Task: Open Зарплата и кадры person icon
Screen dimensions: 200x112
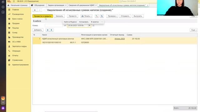Action: (9, 46)
